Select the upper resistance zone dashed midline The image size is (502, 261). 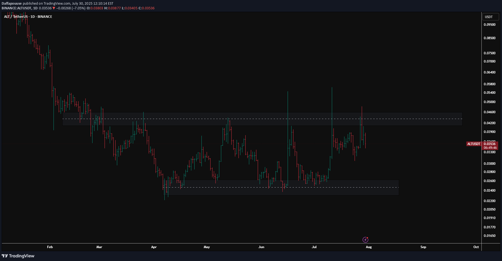pyautogui.click(x=262, y=119)
